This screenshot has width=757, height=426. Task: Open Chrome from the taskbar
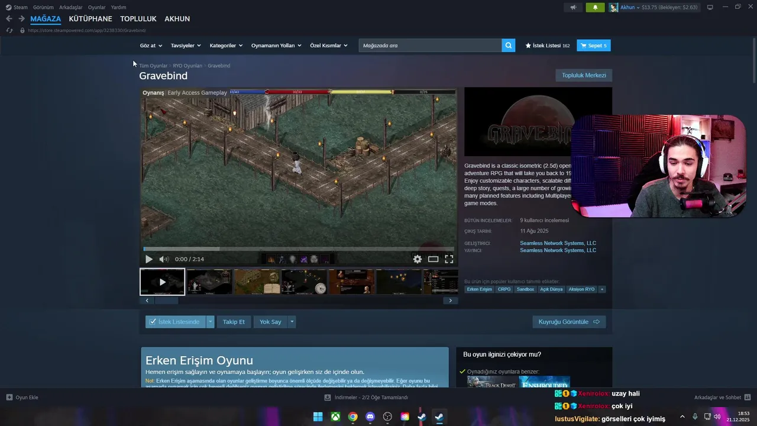tap(352, 417)
